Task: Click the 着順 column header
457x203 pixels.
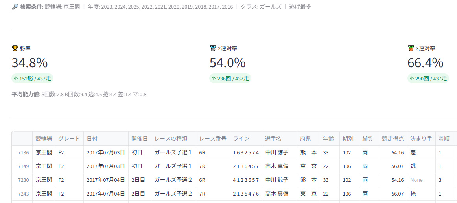Action: (x=444, y=139)
